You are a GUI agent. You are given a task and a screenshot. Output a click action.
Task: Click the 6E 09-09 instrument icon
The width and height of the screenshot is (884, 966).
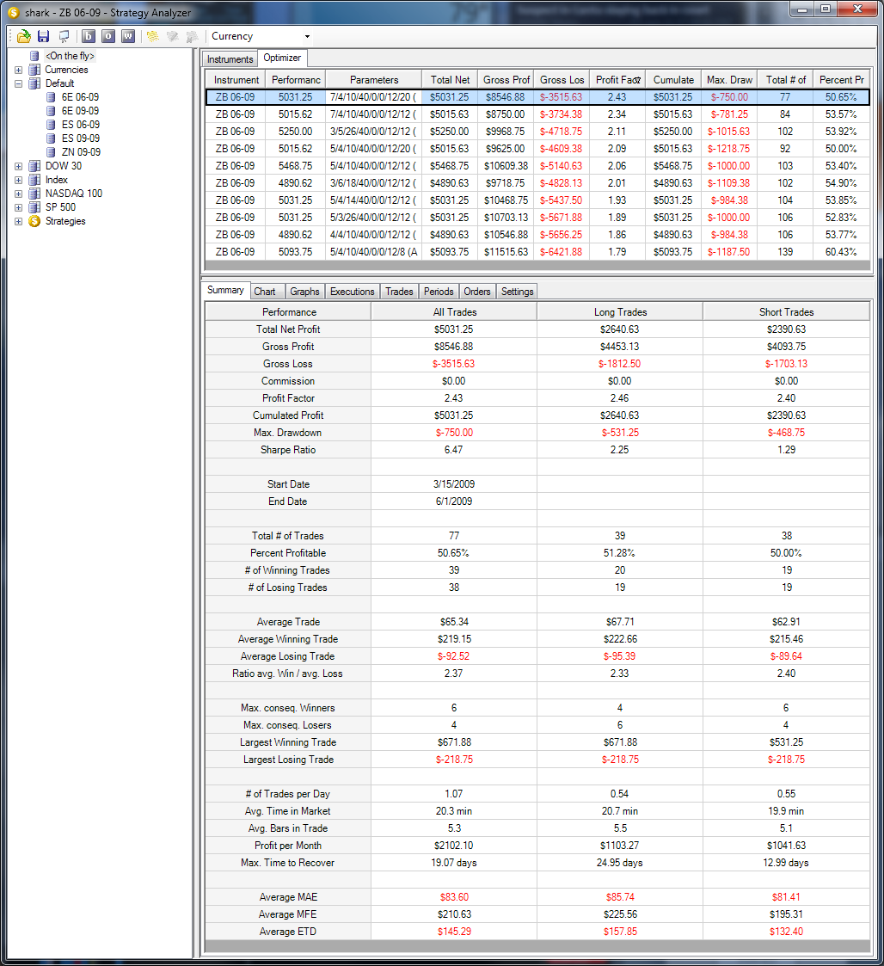pyautogui.click(x=51, y=111)
